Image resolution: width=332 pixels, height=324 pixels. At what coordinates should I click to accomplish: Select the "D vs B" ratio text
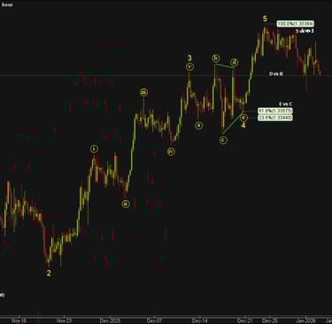(276, 73)
